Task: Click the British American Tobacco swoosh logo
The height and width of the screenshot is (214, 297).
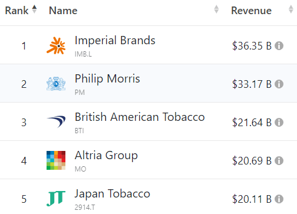Action: coord(56,121)
